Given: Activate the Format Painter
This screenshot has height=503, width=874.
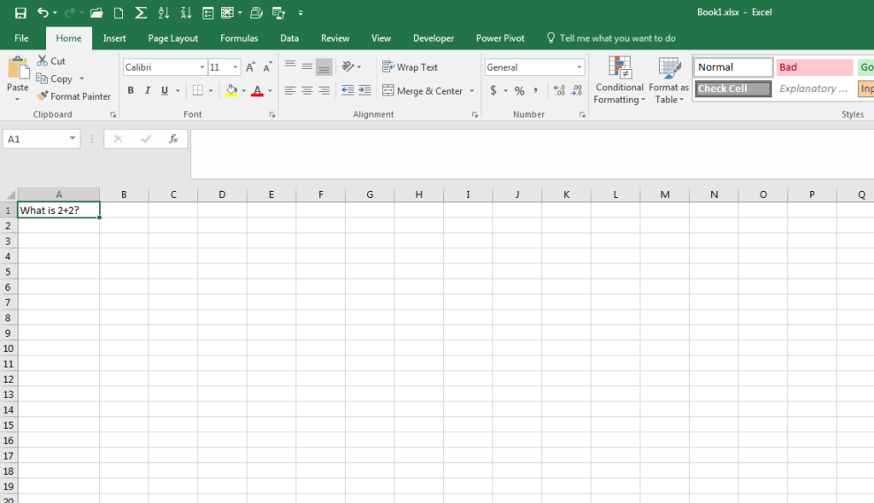Looking at the screenshot, I should pos(73,96).
